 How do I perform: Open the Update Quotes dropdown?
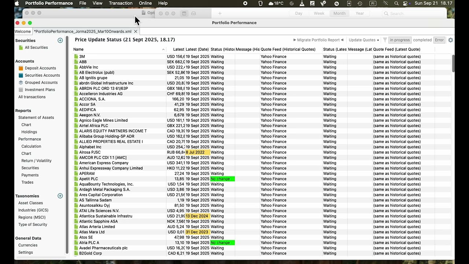364,40
